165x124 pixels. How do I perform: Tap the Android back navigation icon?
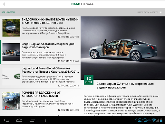point(6,120)
